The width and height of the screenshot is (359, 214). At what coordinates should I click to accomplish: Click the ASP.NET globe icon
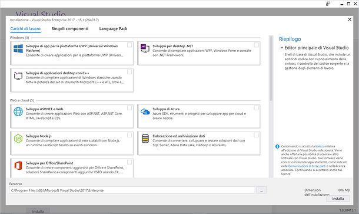18,111
